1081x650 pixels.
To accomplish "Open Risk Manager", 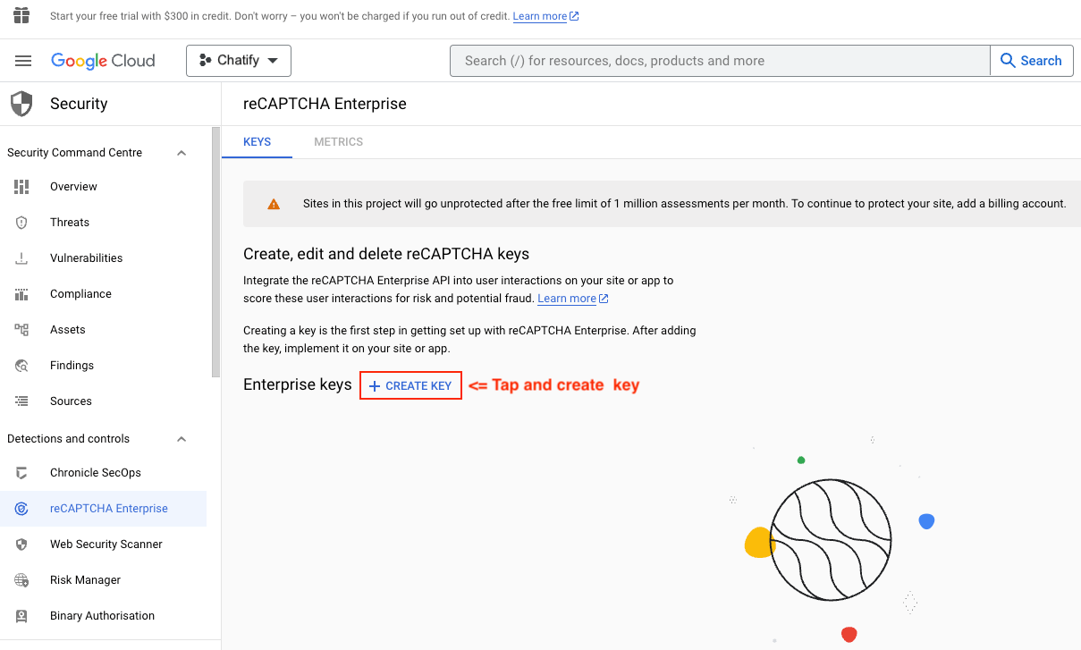I will pos(84,579).
